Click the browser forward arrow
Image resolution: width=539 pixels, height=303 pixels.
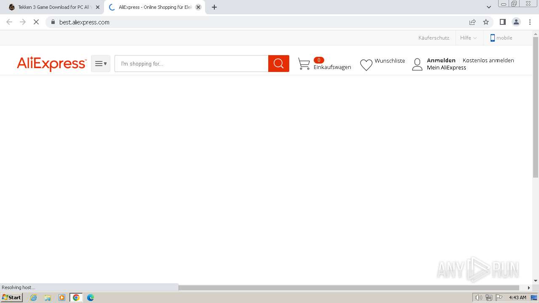(23, 22)
